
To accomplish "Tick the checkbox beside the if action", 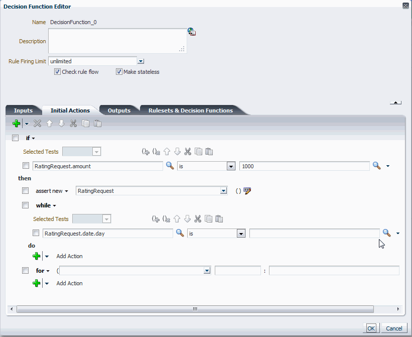I will click(15, 138).
